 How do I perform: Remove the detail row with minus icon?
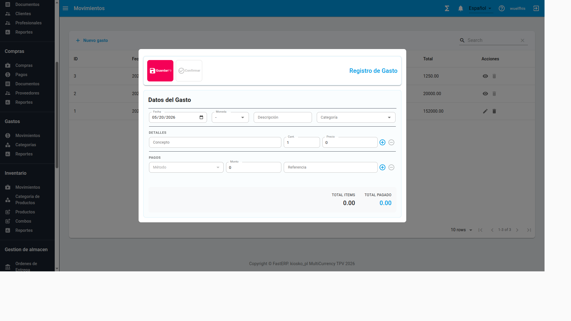[391, 142]
